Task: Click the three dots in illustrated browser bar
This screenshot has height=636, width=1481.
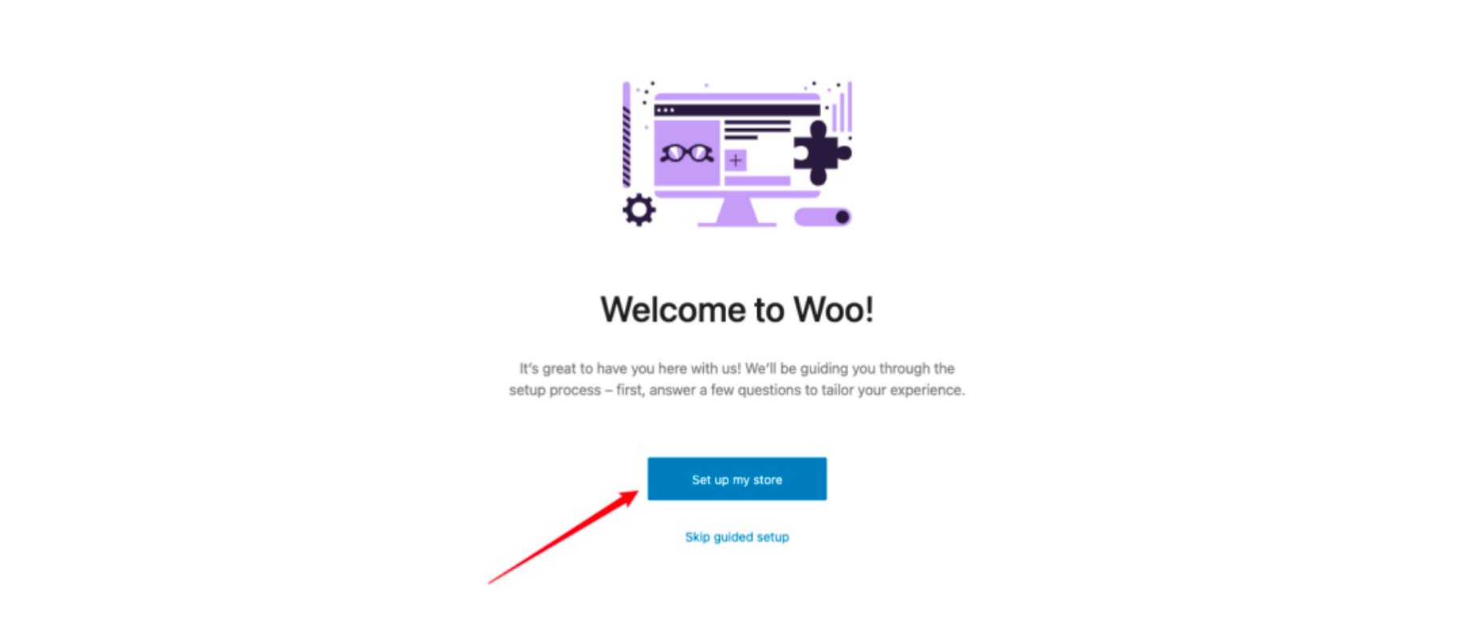Action: [x=666, y=110]
